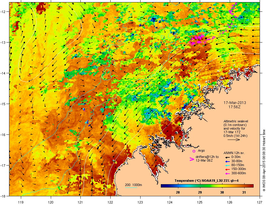
Task: Click the time text 17:56Z
Action: (x=235, y=107)
